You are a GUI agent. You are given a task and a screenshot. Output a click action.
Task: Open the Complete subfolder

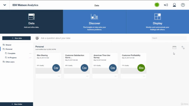point(12,53)
